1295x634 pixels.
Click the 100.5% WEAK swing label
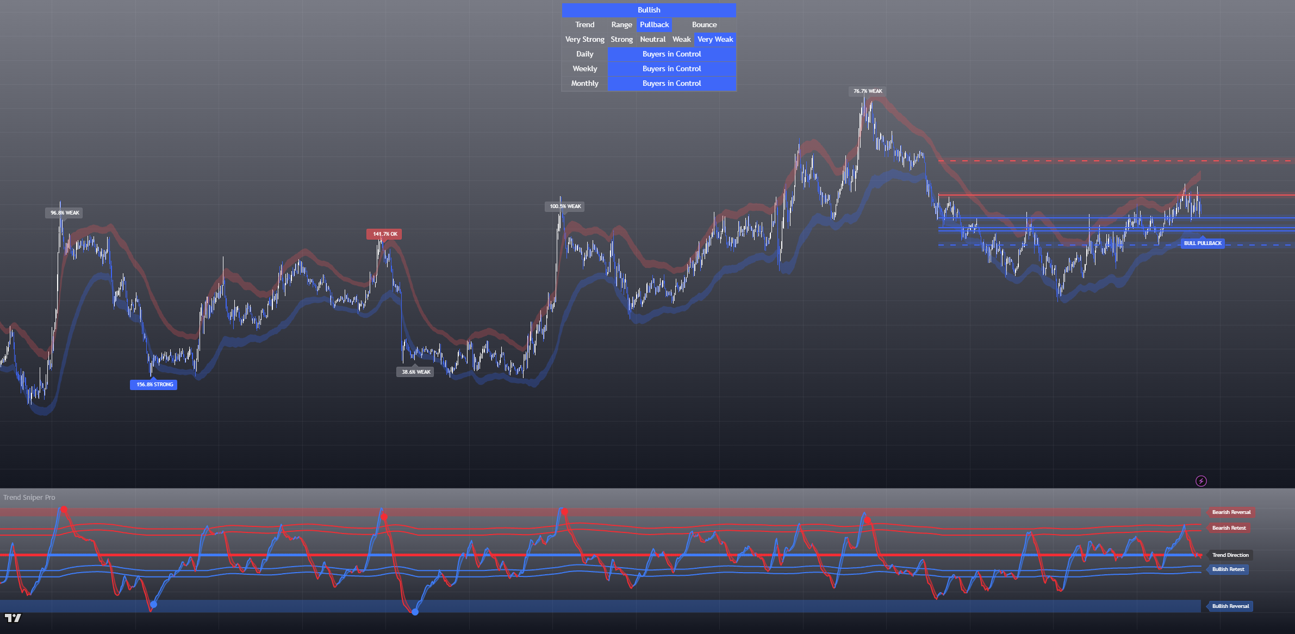[x=565, y=206]
